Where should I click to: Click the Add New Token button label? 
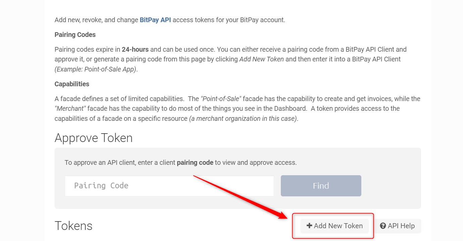click(x=338, y=226)
